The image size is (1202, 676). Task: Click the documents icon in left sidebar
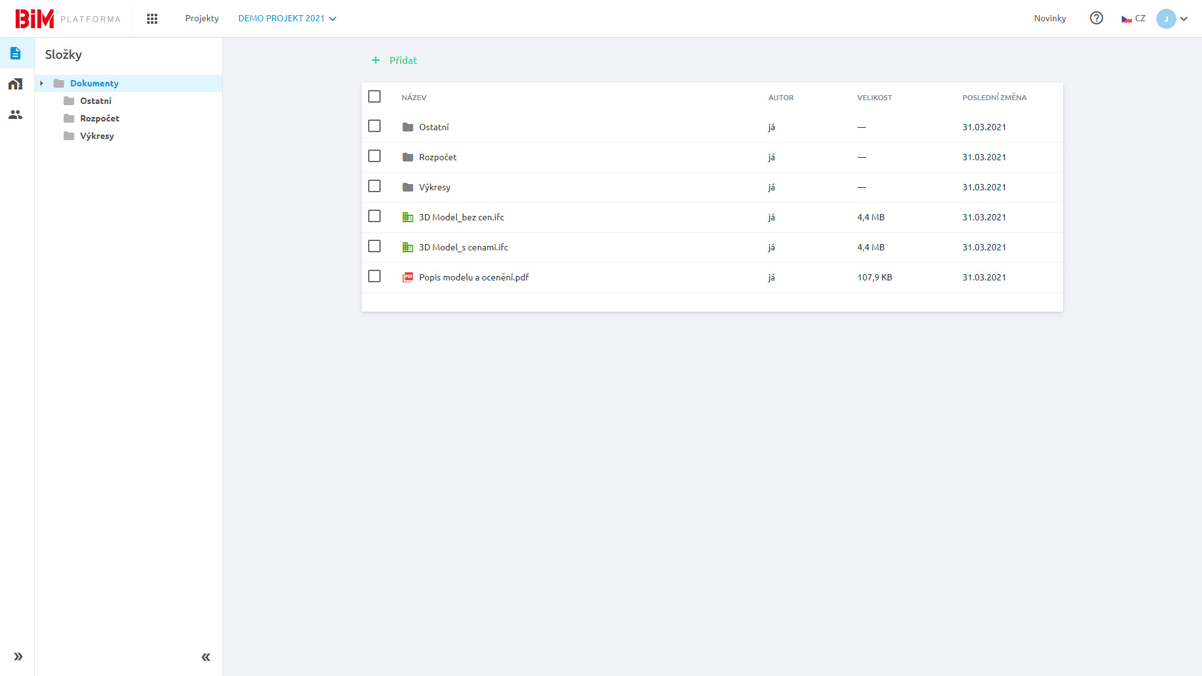coord(16,53)
